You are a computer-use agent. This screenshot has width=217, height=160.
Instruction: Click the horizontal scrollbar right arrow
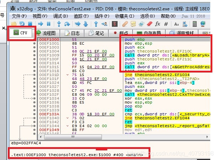pyautogui.click(x=207, y=137)
